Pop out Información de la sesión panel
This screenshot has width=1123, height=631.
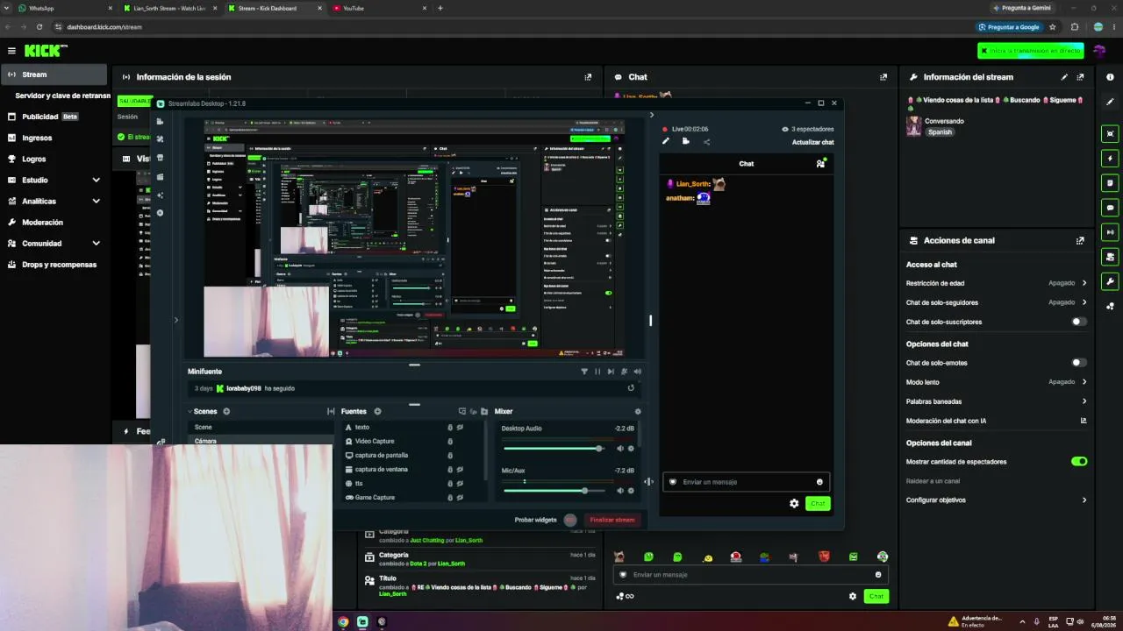point(588,77)
